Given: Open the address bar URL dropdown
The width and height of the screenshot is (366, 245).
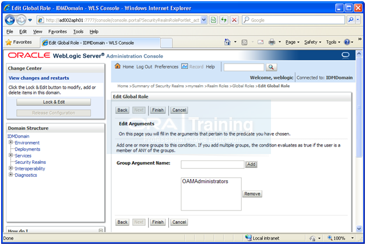Looking at the screenshot, I should click(x=204, y=20).
